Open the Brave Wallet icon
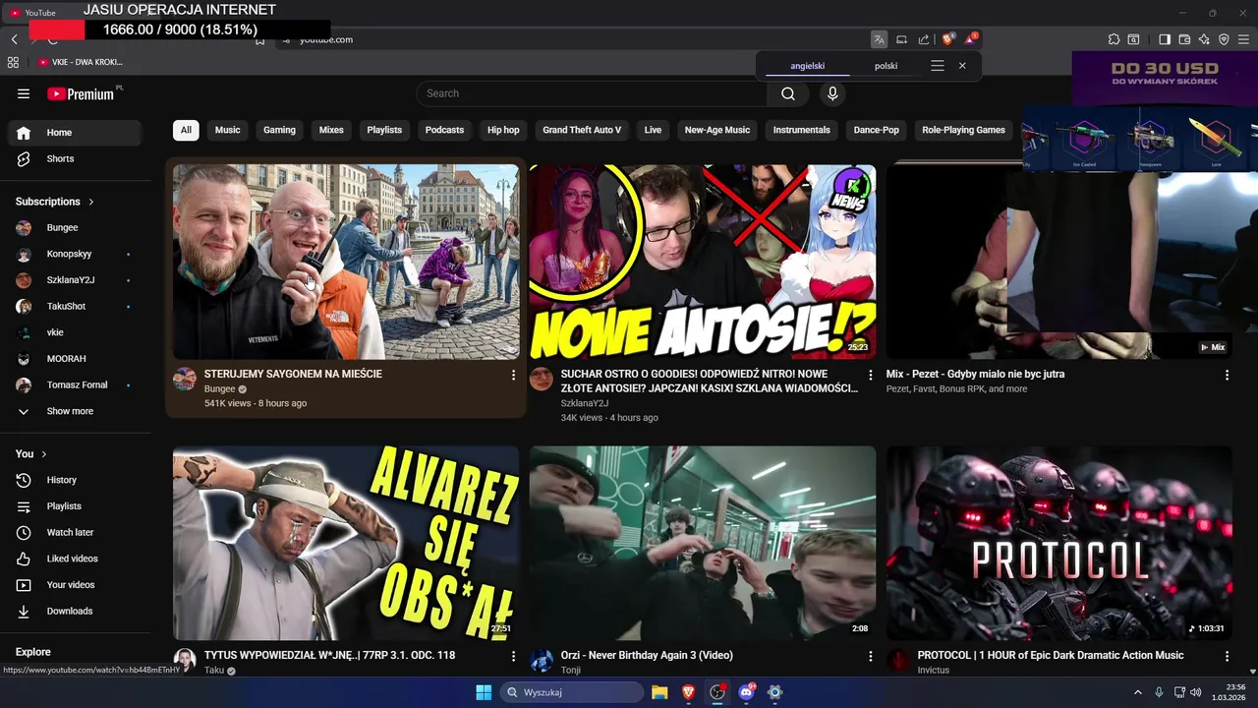The width and height of the screenshot is (1258, 708). pyautogui.click(x=1184, y=39)
